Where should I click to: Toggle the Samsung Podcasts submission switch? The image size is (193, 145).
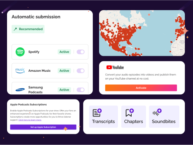click(x=81, y=90)
